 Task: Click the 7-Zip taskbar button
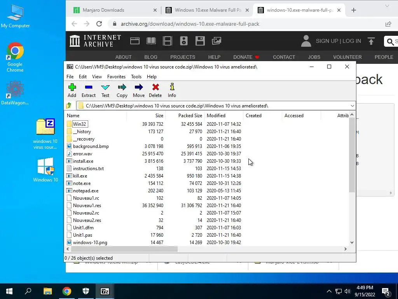pos(105,291)
